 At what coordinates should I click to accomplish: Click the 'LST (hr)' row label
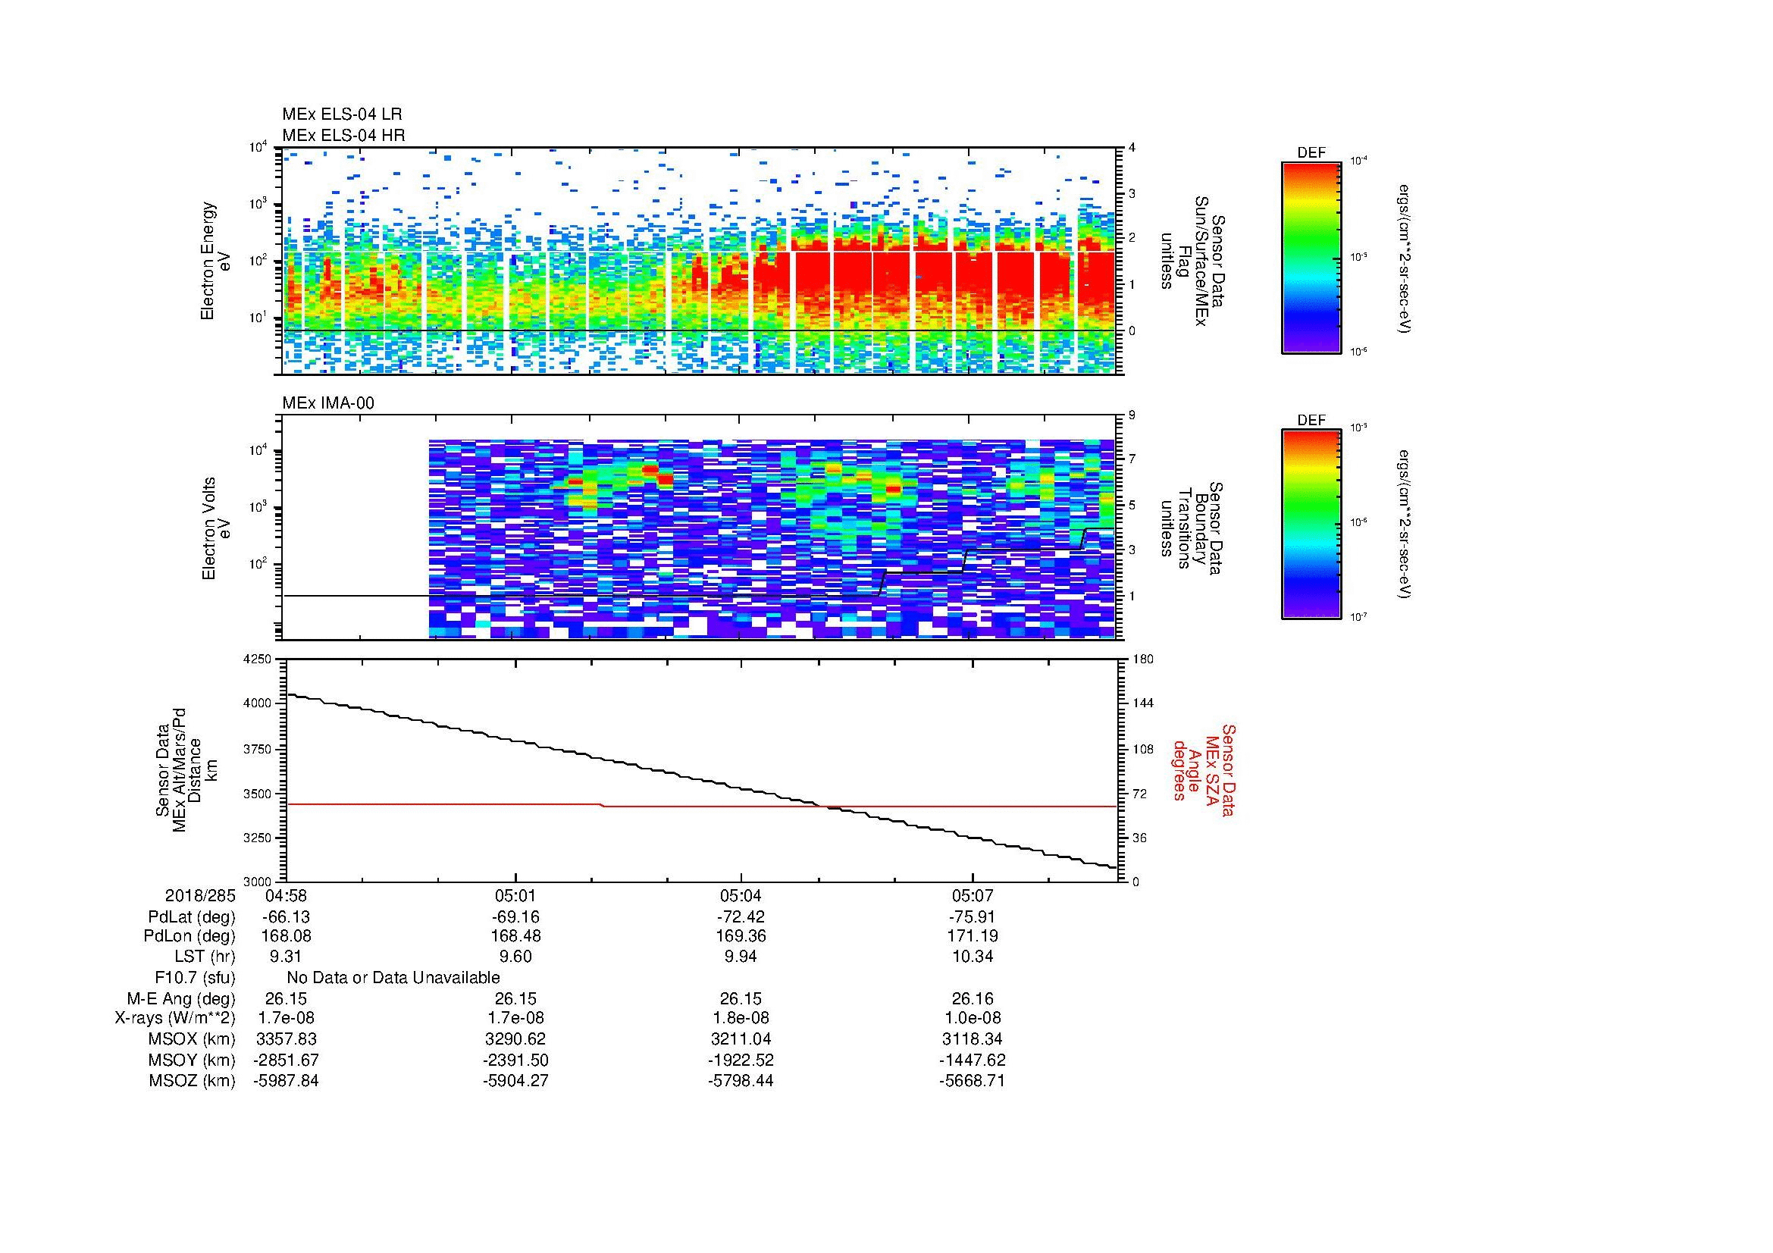coord(204,957)
